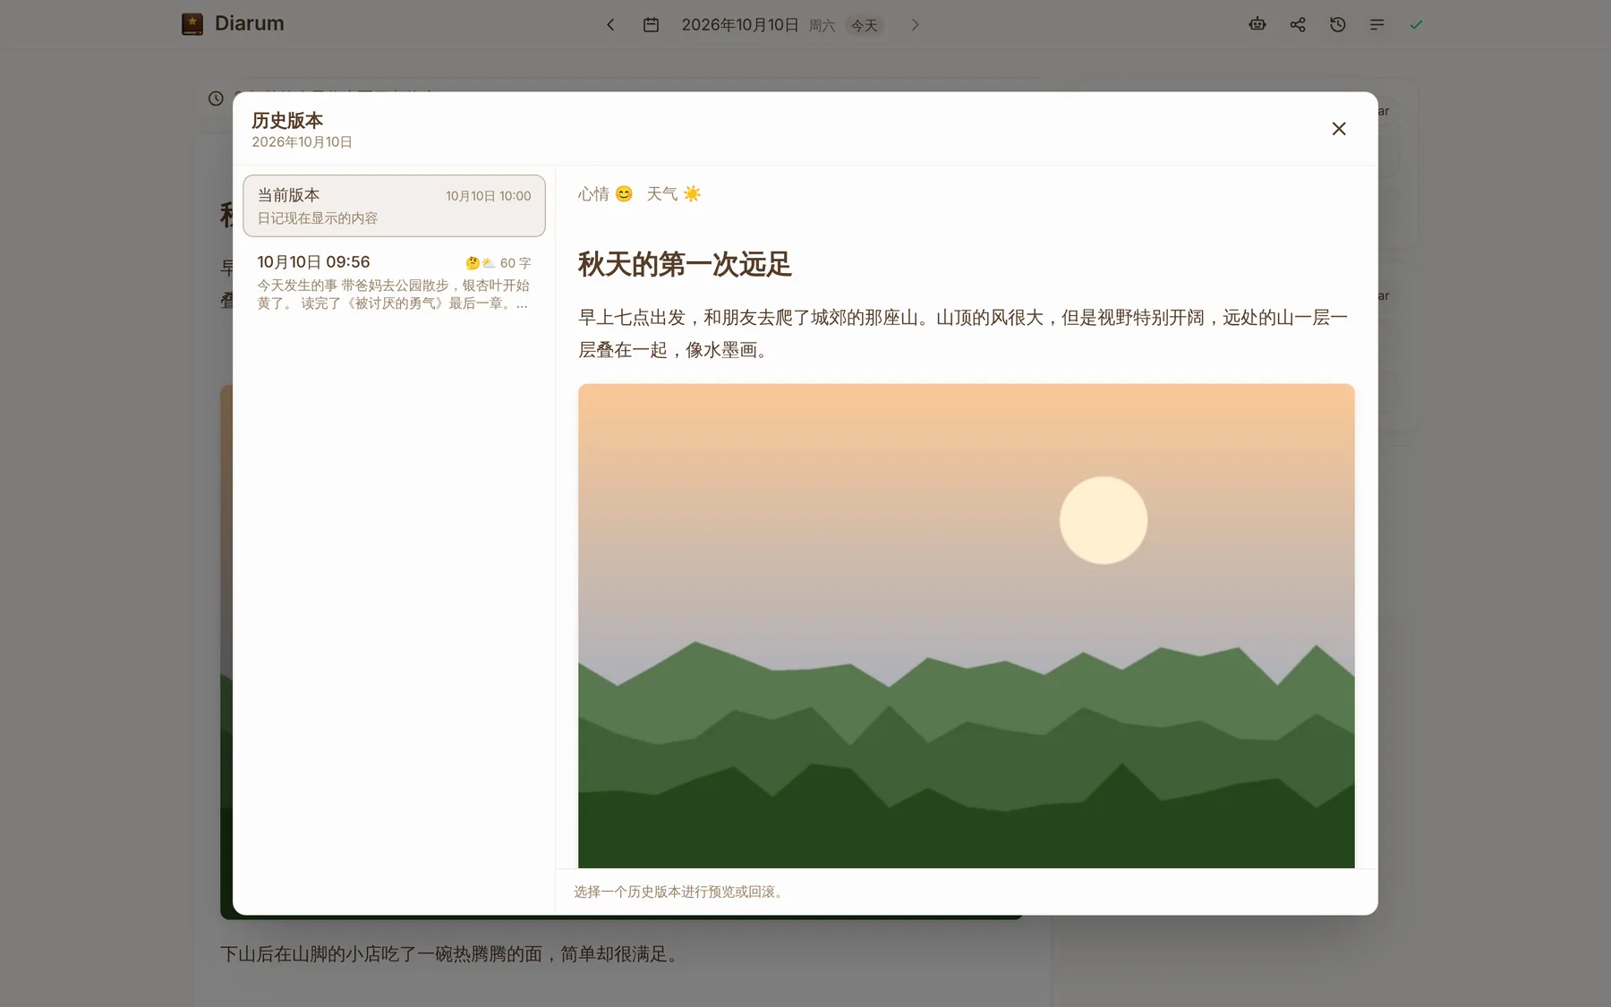Click the 心情 mood emoji
This screenshot has height=1007, width=1611.
point(624,194)
